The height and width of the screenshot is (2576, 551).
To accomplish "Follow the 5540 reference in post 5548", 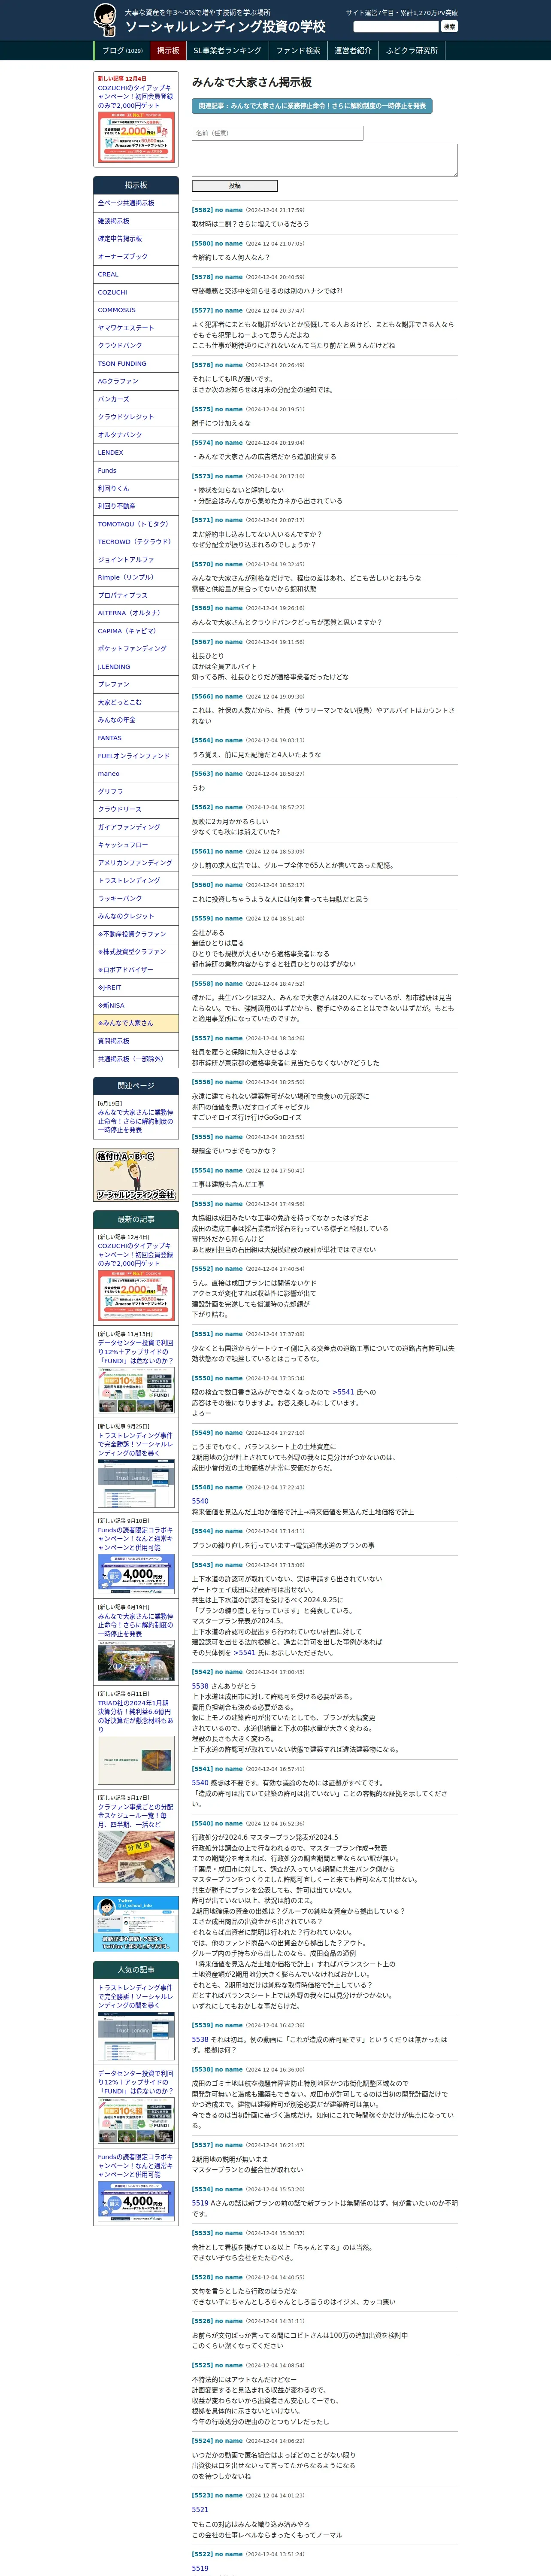I will 200,1501.
